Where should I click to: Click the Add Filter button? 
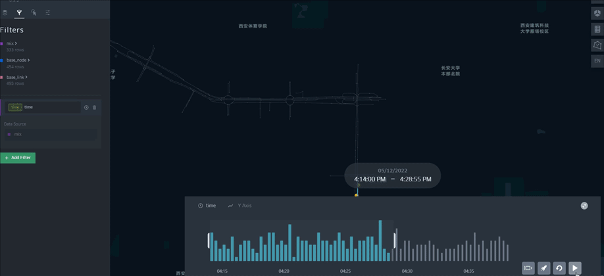(18, 158)
